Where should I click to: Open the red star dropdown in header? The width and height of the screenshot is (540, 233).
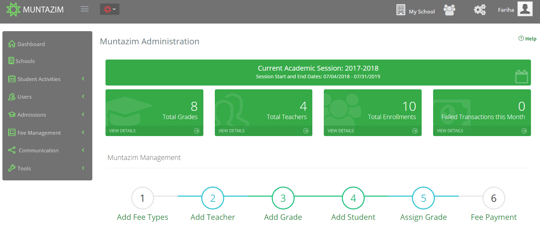[110, 9]
